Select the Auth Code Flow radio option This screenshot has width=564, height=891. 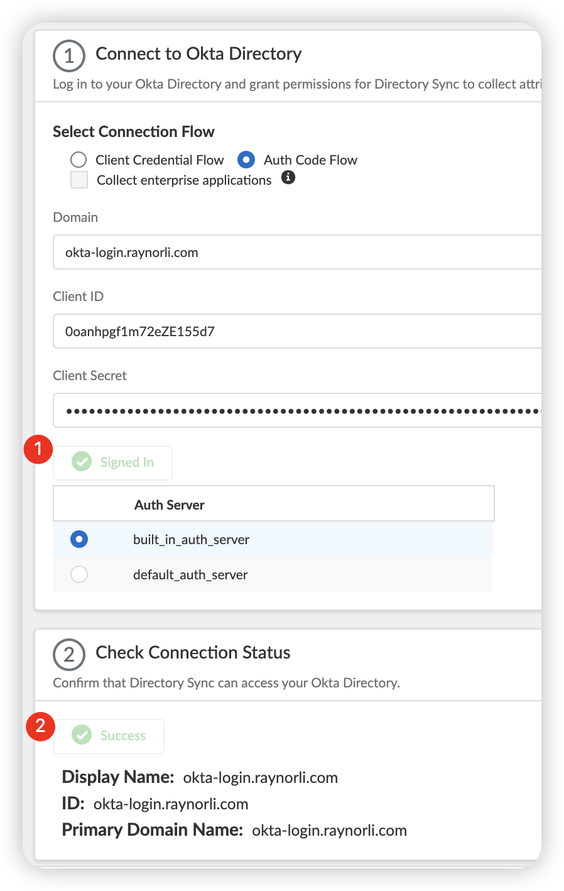[246, 160]
